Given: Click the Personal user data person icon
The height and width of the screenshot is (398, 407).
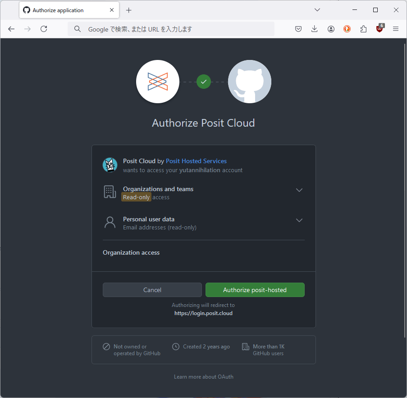Looking at the screenshot, I should (110, 222).
